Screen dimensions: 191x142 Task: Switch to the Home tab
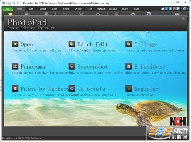[x=19, y=9]
